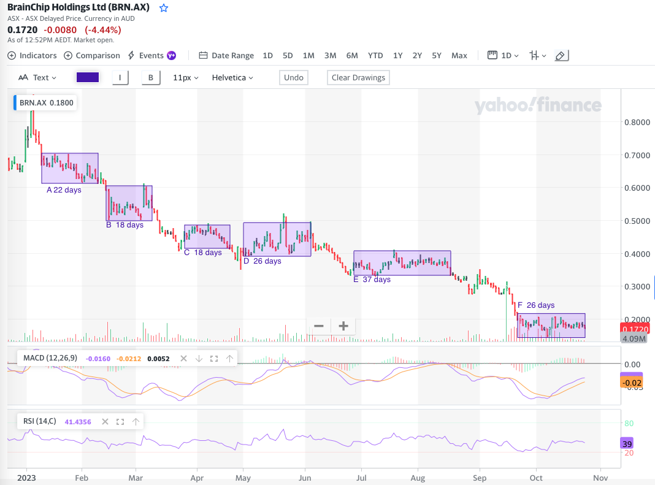Open the 1D interval dropdown

click(504, 56)
